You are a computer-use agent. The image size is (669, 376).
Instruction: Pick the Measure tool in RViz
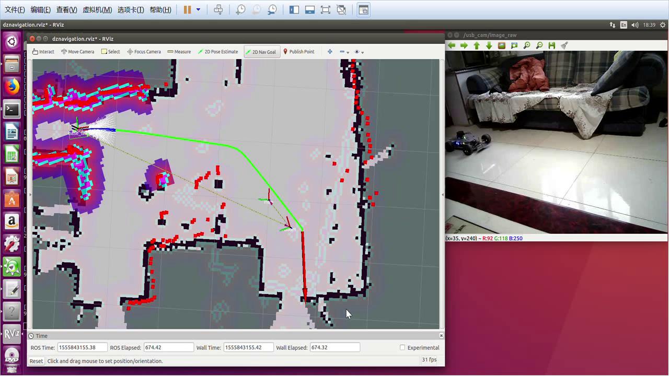pos(179,52)
